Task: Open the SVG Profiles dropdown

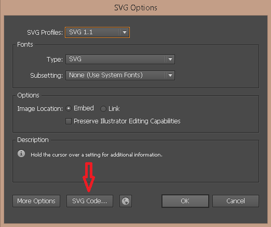Action: point(97,32)
